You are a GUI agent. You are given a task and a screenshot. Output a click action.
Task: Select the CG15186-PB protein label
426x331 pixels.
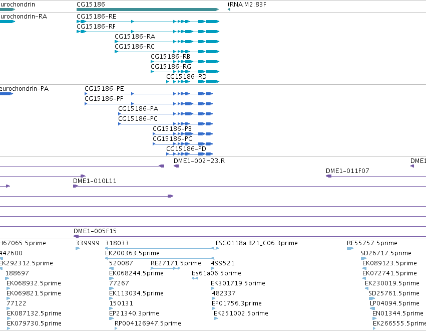pyautogui.click(x=172, y=129)
